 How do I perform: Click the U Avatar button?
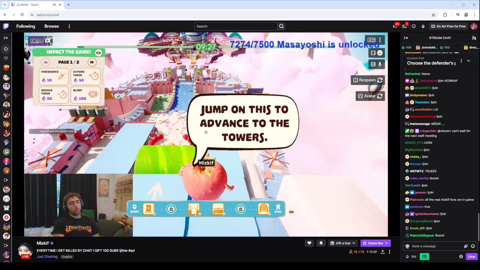[x=370, y=96]
